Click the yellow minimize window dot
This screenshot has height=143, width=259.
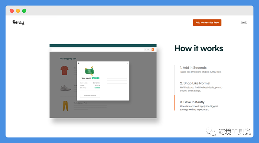pos(18,11)
